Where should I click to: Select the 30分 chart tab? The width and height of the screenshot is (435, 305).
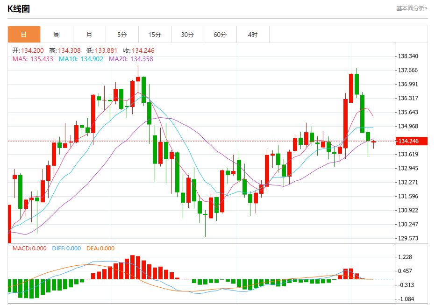click(187, 35)
